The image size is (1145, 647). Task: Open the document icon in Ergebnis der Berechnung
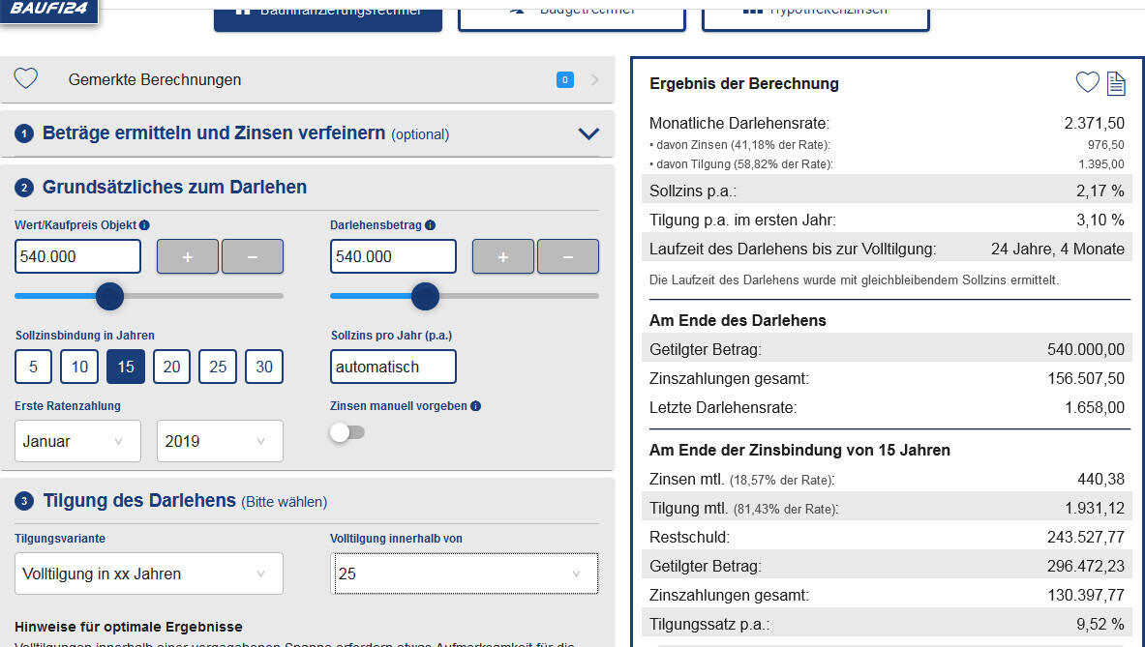click(x=1116, y=83)
